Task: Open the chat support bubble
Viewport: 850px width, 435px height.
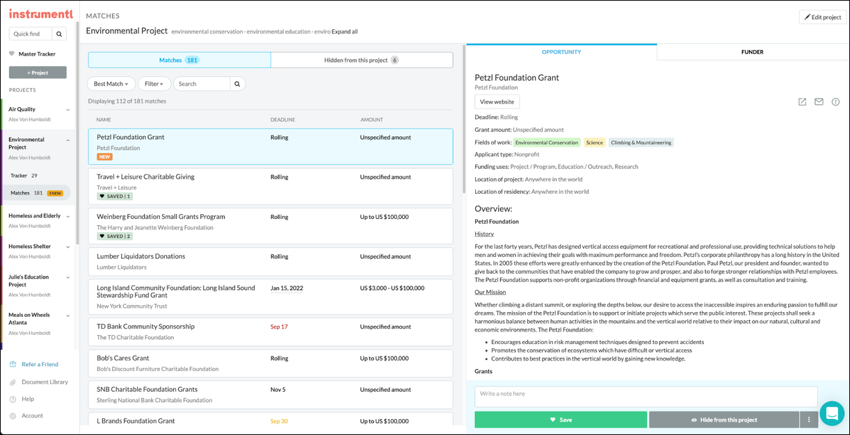Action: click(x=831, y=413)
